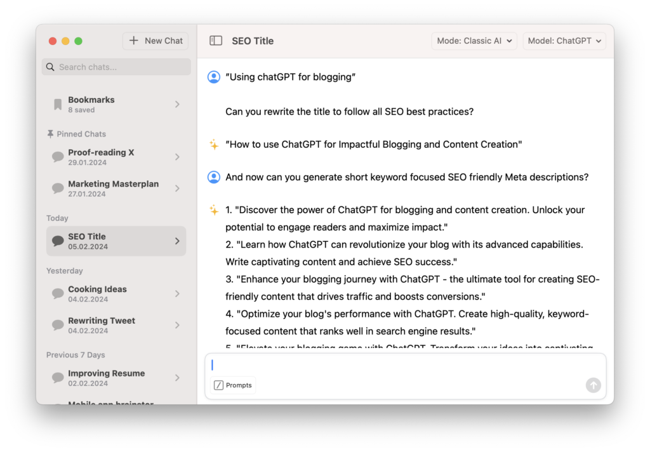
Task: Click the SEO Title header text
Action: point(253,41)
